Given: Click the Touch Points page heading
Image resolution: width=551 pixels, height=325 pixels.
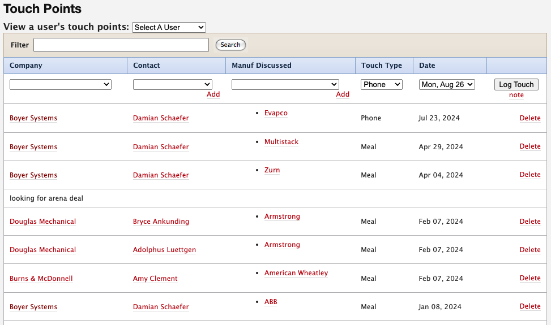Looking at the screenshot, I should (42, 9).
